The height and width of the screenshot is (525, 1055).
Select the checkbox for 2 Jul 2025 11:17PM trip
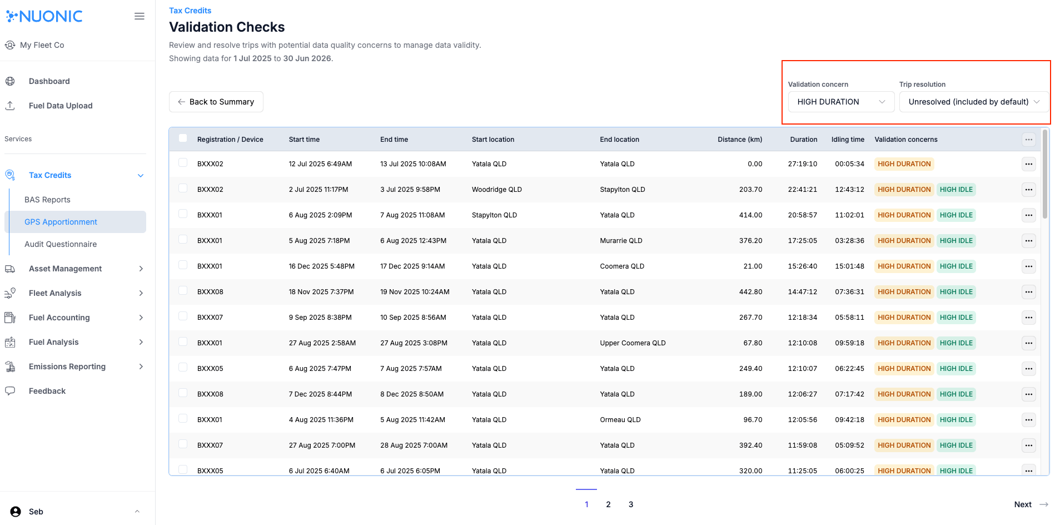[183, 188]
